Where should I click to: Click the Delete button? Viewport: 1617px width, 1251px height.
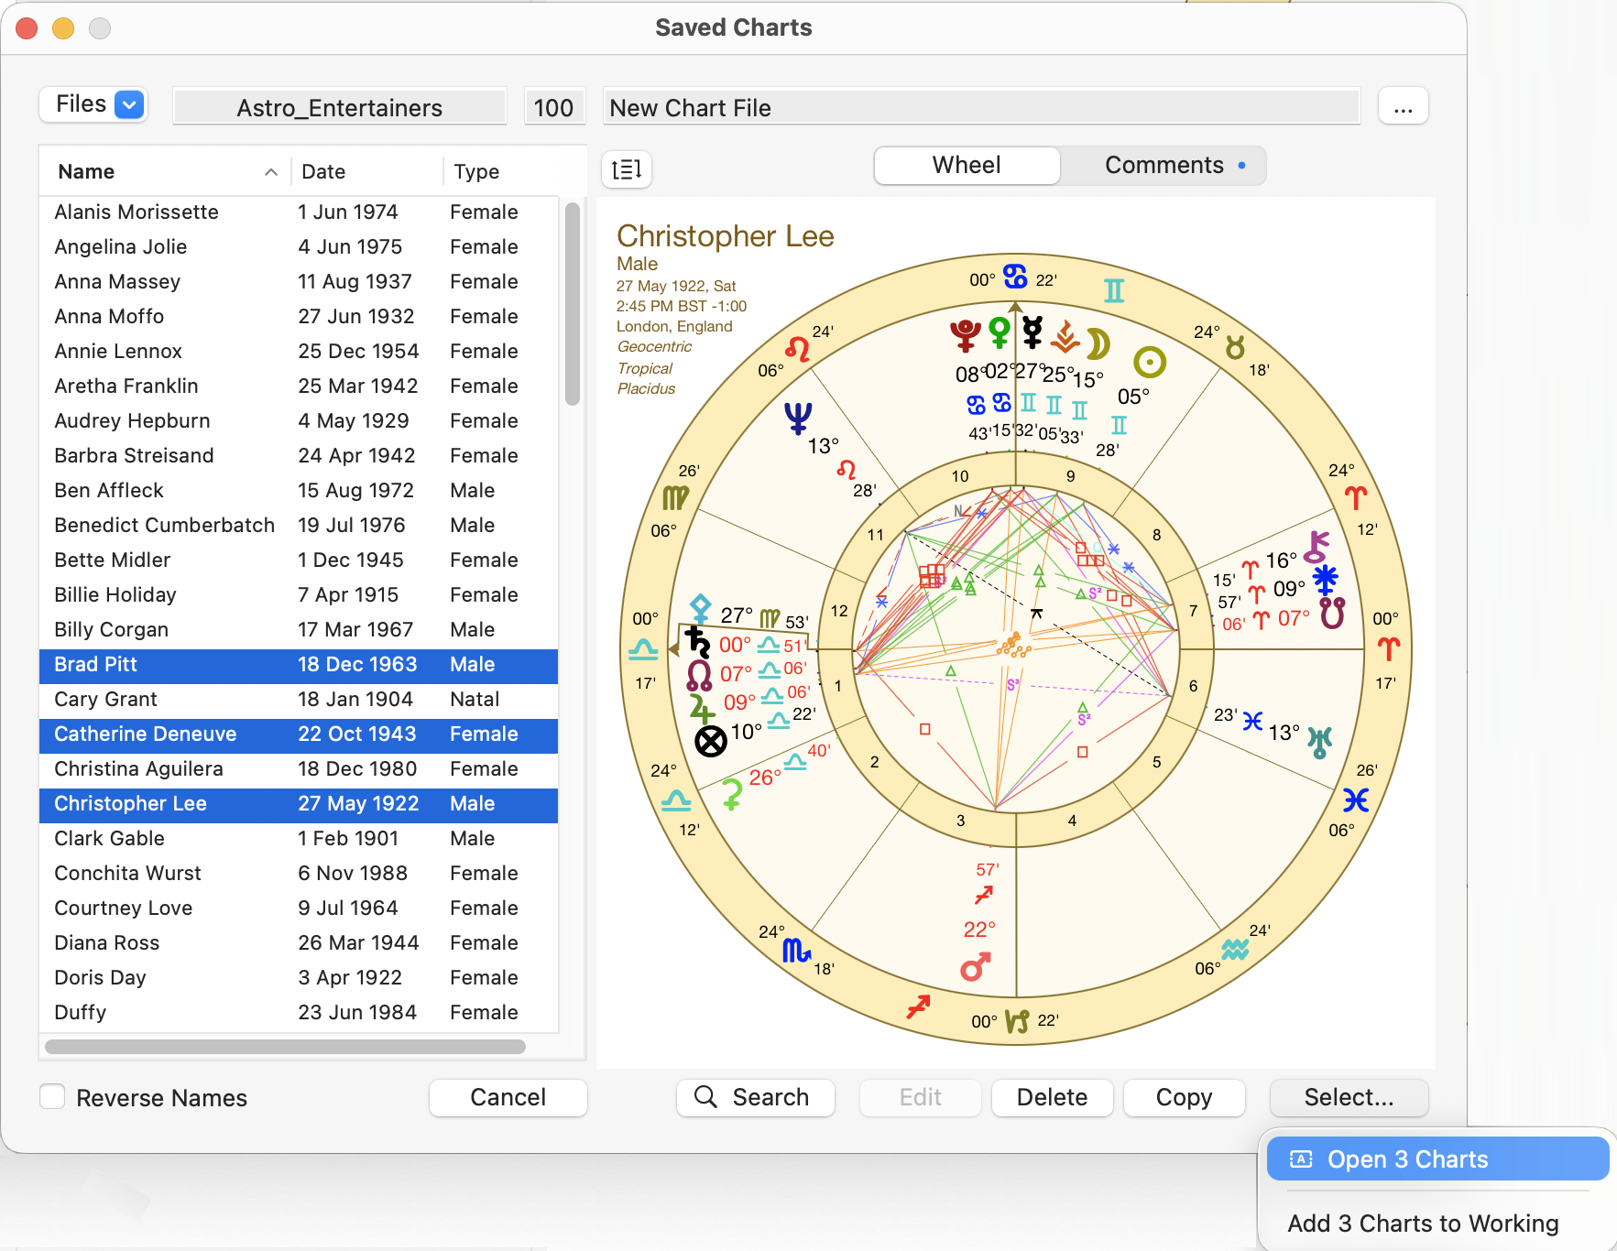pyautogui.click(x=1051, y=1097)
